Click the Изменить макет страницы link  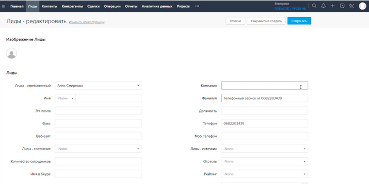[x=86, y=22]
